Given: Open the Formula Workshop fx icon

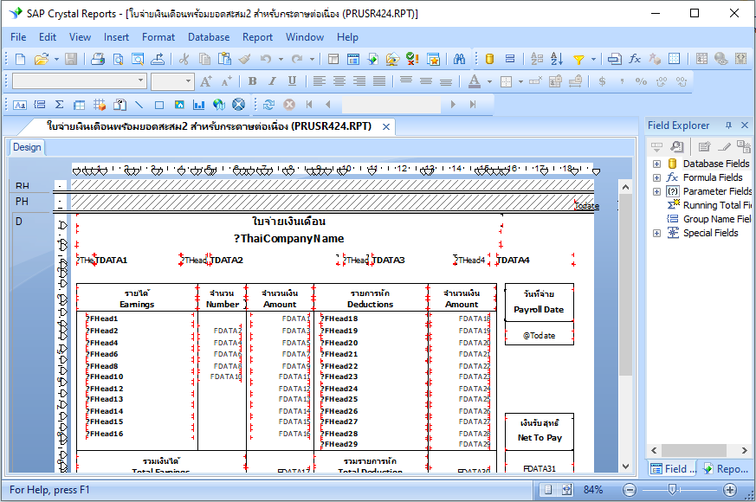Looking at the screenshot, I should click(635, 59).
